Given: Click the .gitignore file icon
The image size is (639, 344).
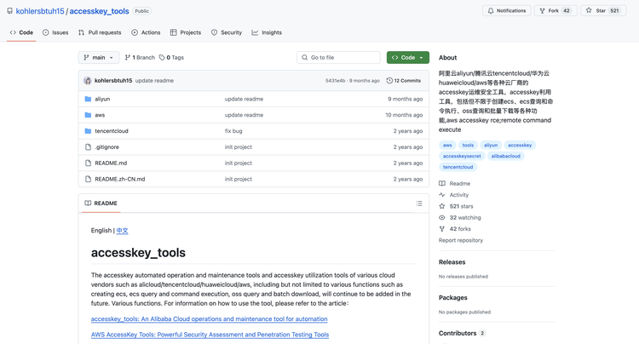Looking at the screenshot, I should [x=88, y=147].
